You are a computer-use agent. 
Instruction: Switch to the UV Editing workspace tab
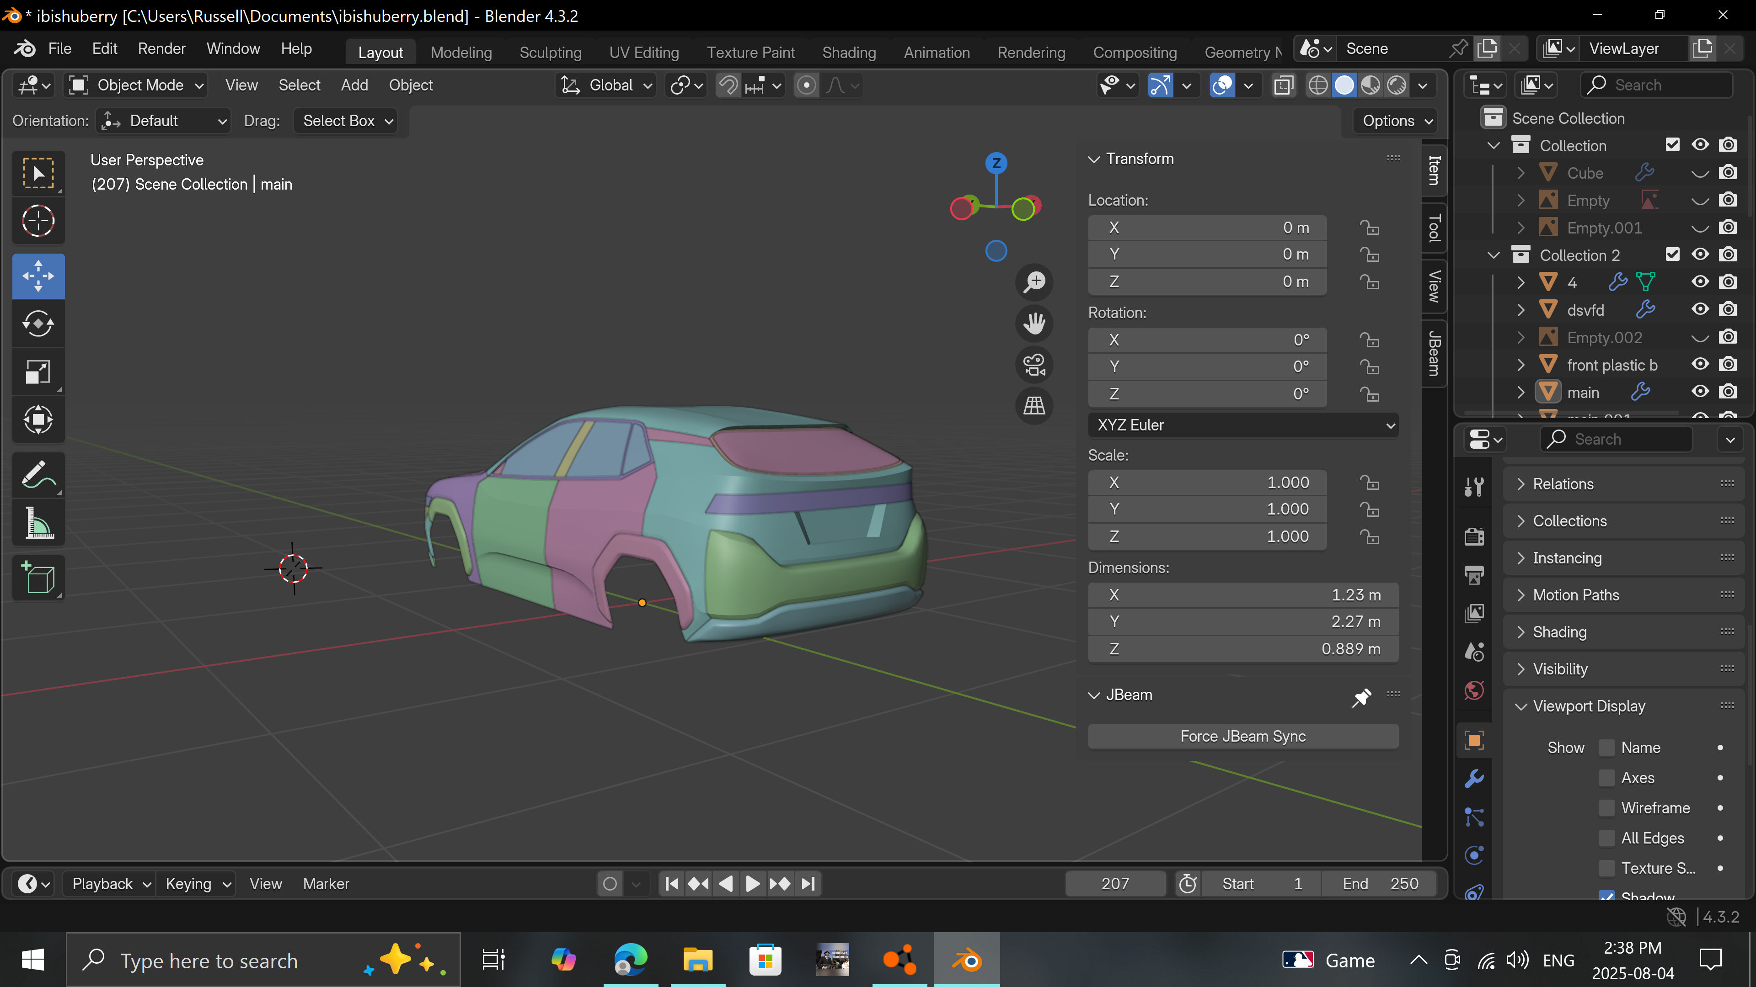click(643, 53)
